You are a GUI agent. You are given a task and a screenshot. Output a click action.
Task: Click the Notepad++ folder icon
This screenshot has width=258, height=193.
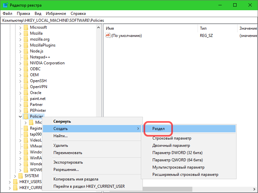pos(26,57)
